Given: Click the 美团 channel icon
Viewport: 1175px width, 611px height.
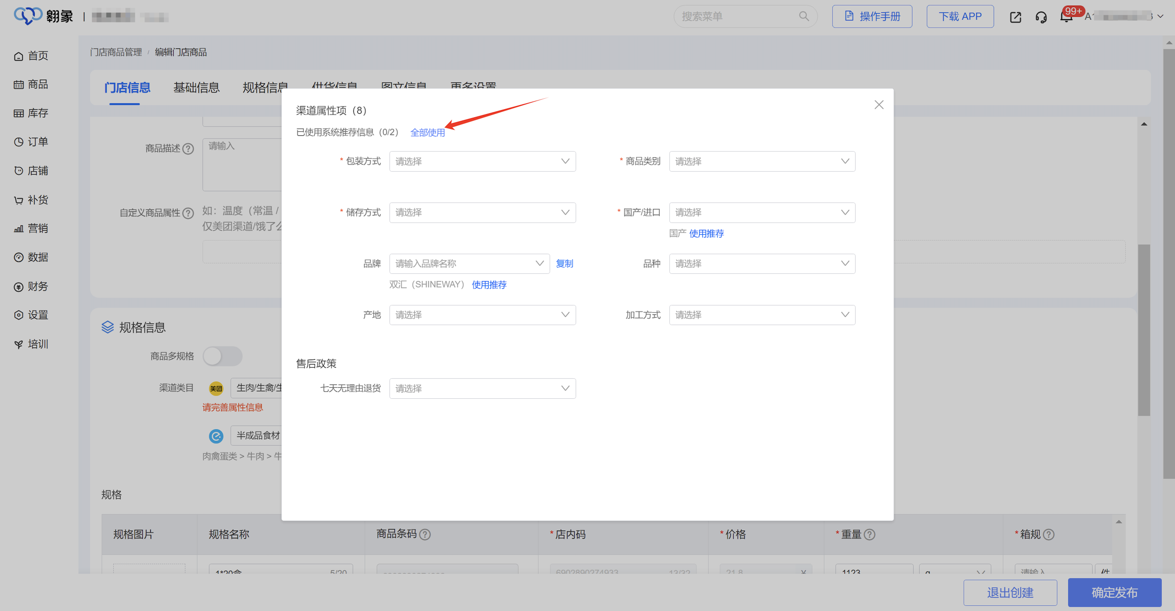Looking at the screenshot, I should tap(216, 388).
